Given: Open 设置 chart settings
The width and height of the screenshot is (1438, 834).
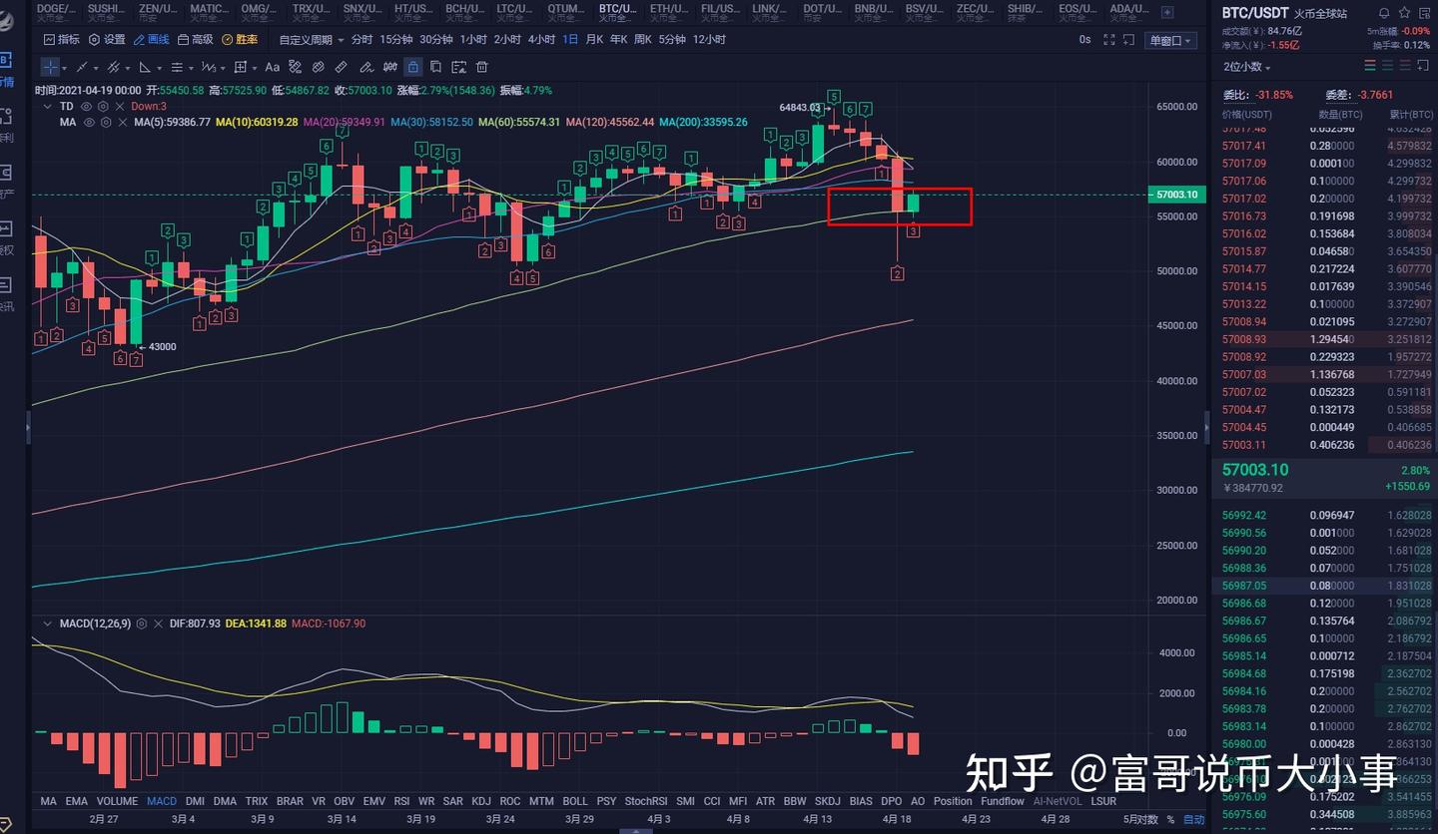Looking at the screenshot, I should click(108, 40).
